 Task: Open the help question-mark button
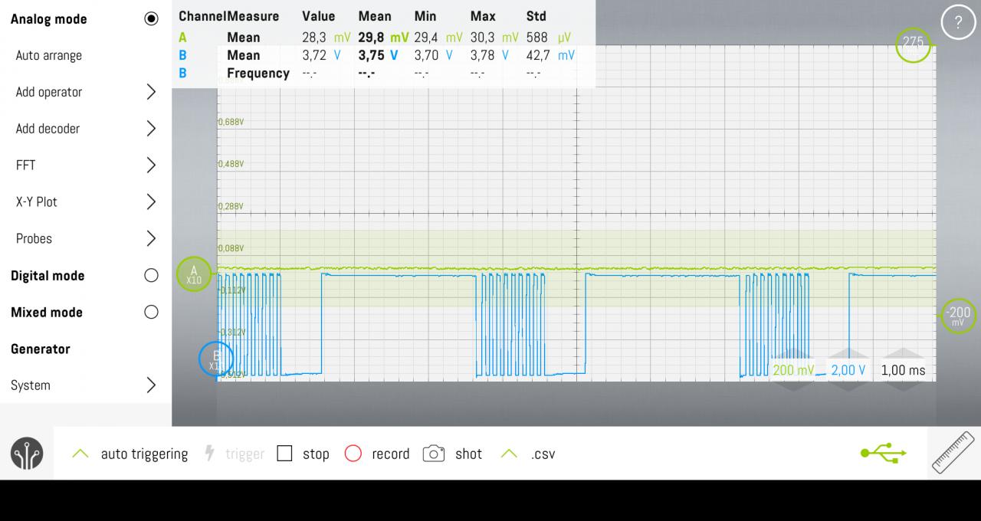tap(957, 23)
